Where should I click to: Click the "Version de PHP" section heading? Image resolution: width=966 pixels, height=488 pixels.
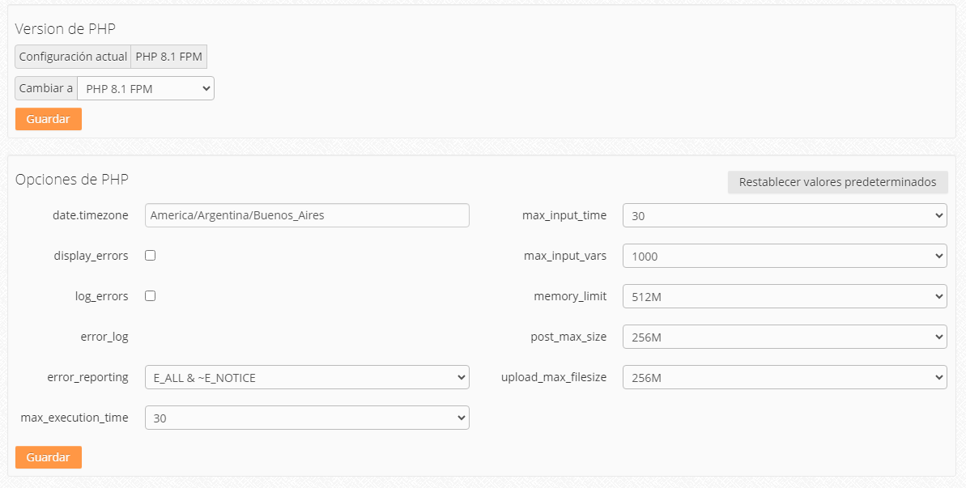click(66, 29)
